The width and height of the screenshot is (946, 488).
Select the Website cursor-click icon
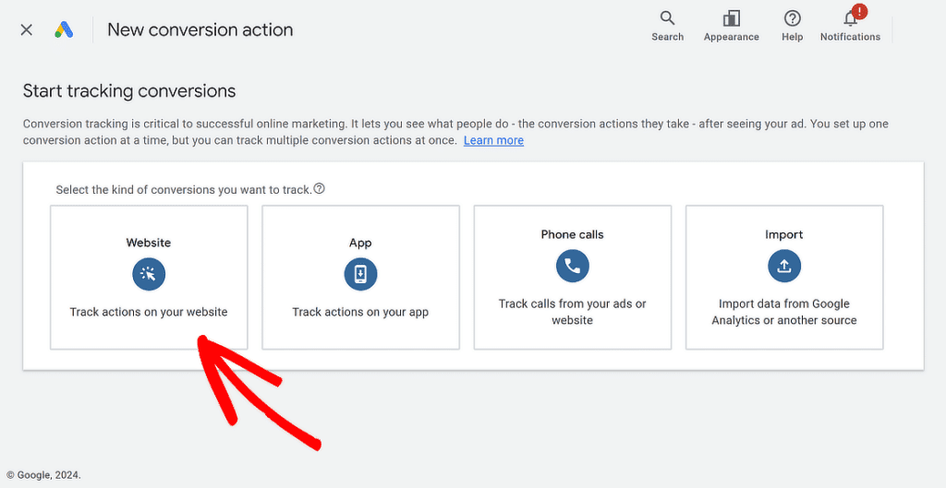(x=149, y=274)
